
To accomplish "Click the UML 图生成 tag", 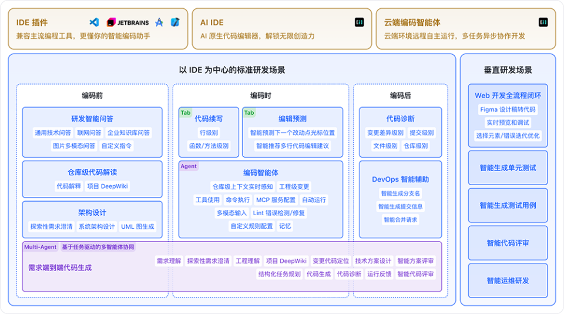I will pos(137,226).
